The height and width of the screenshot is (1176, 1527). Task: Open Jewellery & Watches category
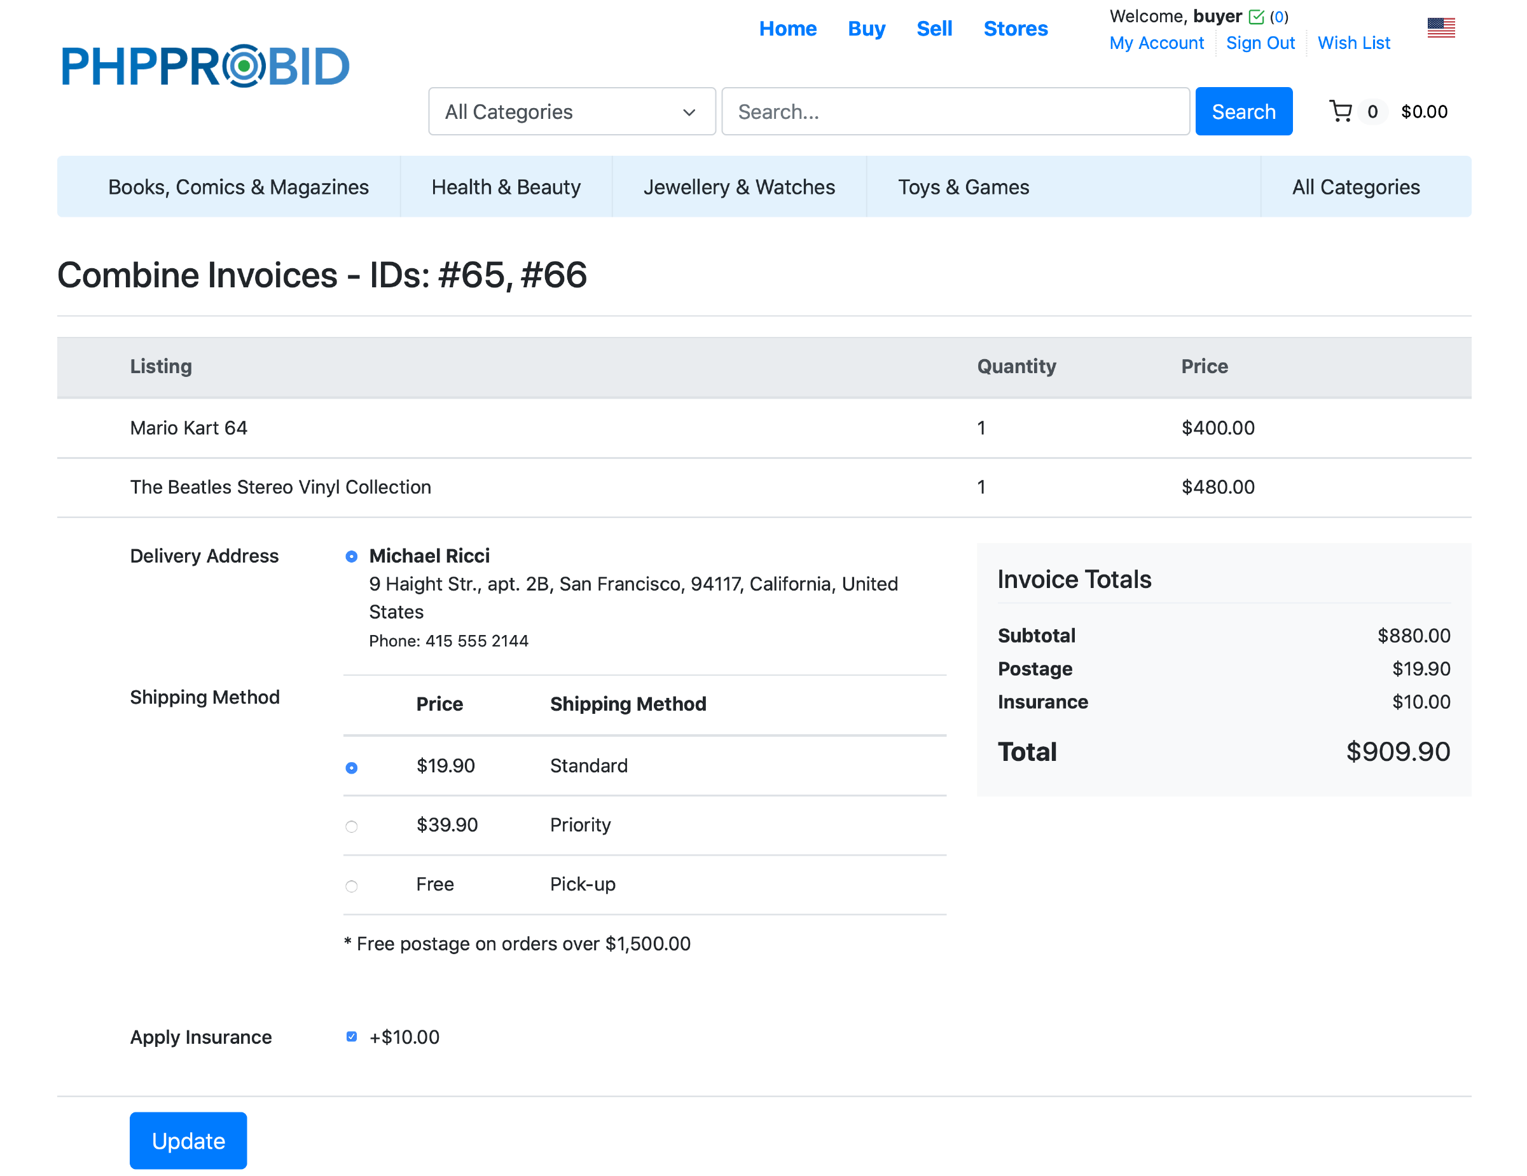point(738,188)
